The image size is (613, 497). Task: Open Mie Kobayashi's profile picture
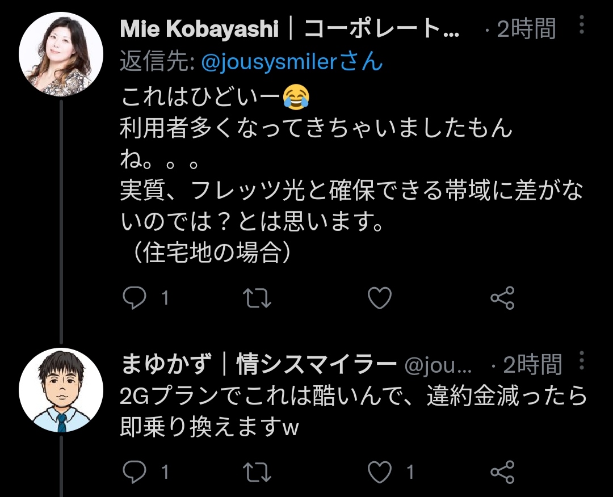[61, 54]
